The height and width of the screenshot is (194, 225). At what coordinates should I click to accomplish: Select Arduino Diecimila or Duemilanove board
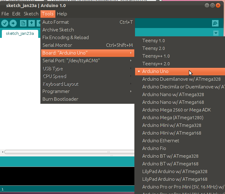click(180, 87)
